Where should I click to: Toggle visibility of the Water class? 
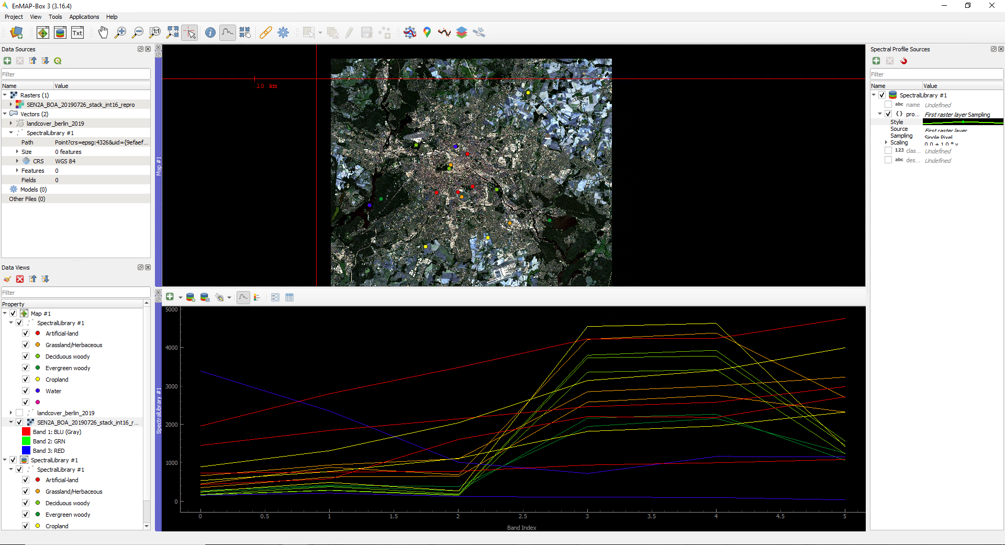[25, 390]
